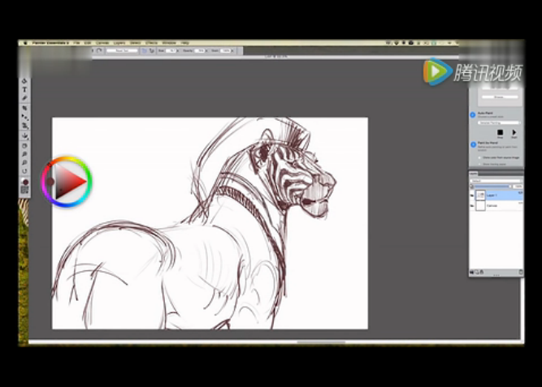Hide Canvas using its eye icon
542x387 pixels.
point(472,206)
